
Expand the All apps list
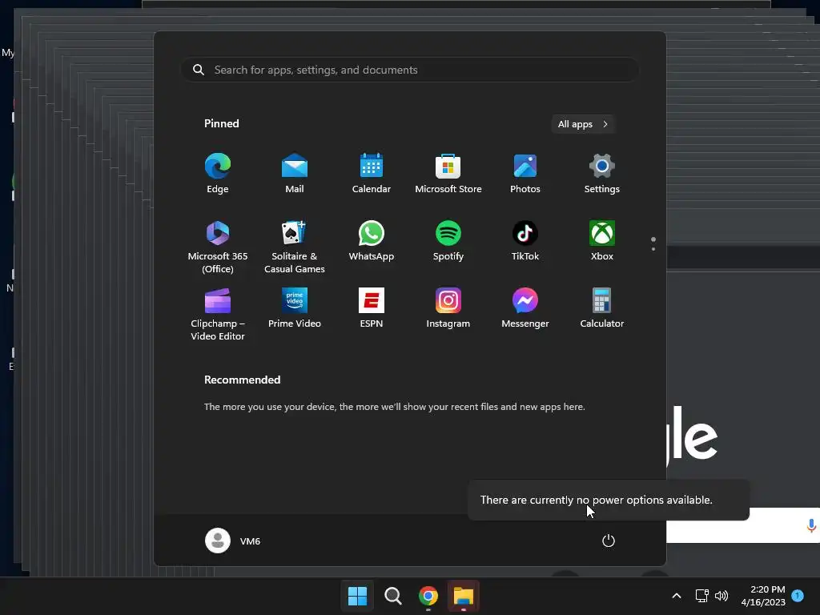click(x=583, y=124)
